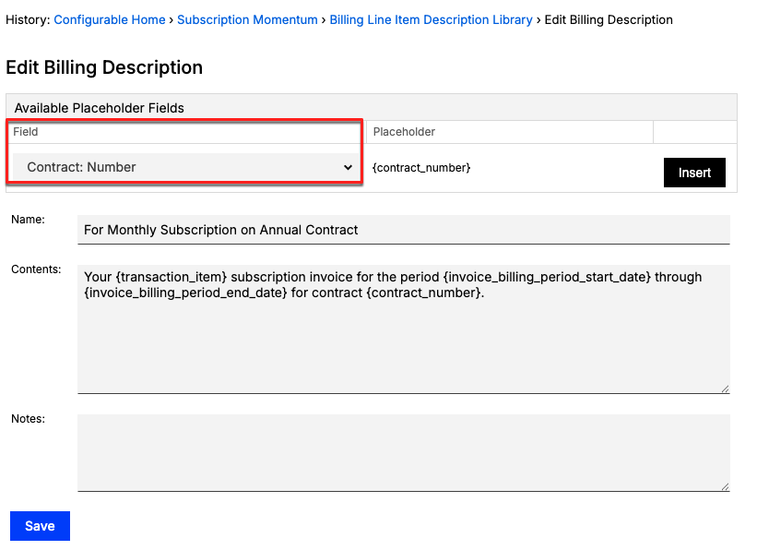Click inside the Notes text area

tap(404, 453)
